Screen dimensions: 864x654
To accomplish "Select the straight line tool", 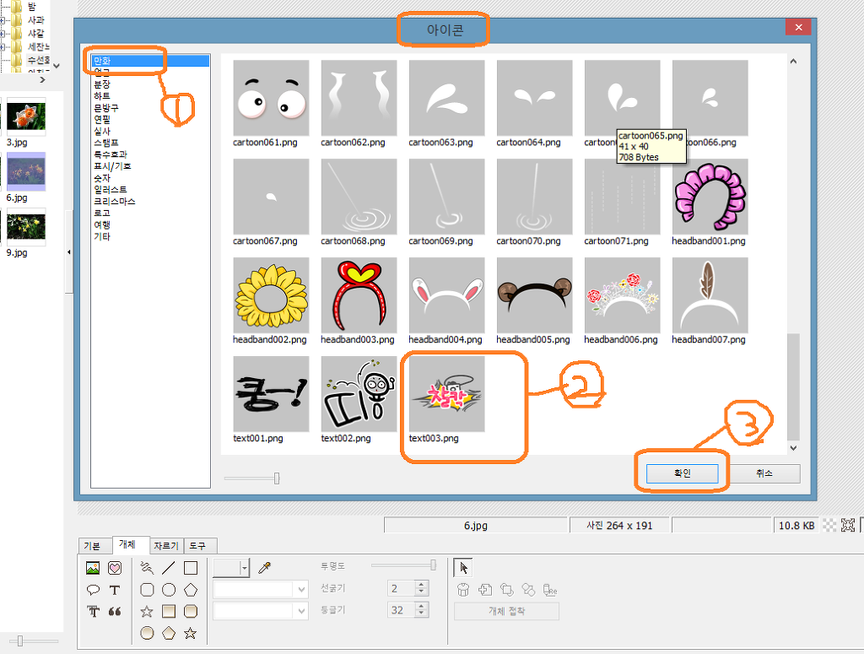I will point(169,567).
